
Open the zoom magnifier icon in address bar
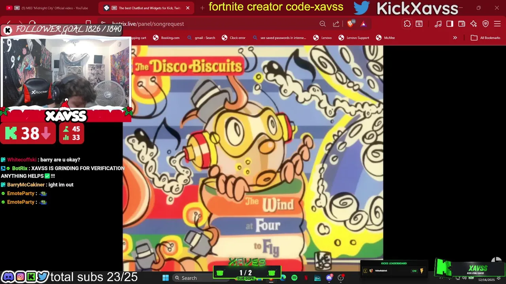click(323, 24)
